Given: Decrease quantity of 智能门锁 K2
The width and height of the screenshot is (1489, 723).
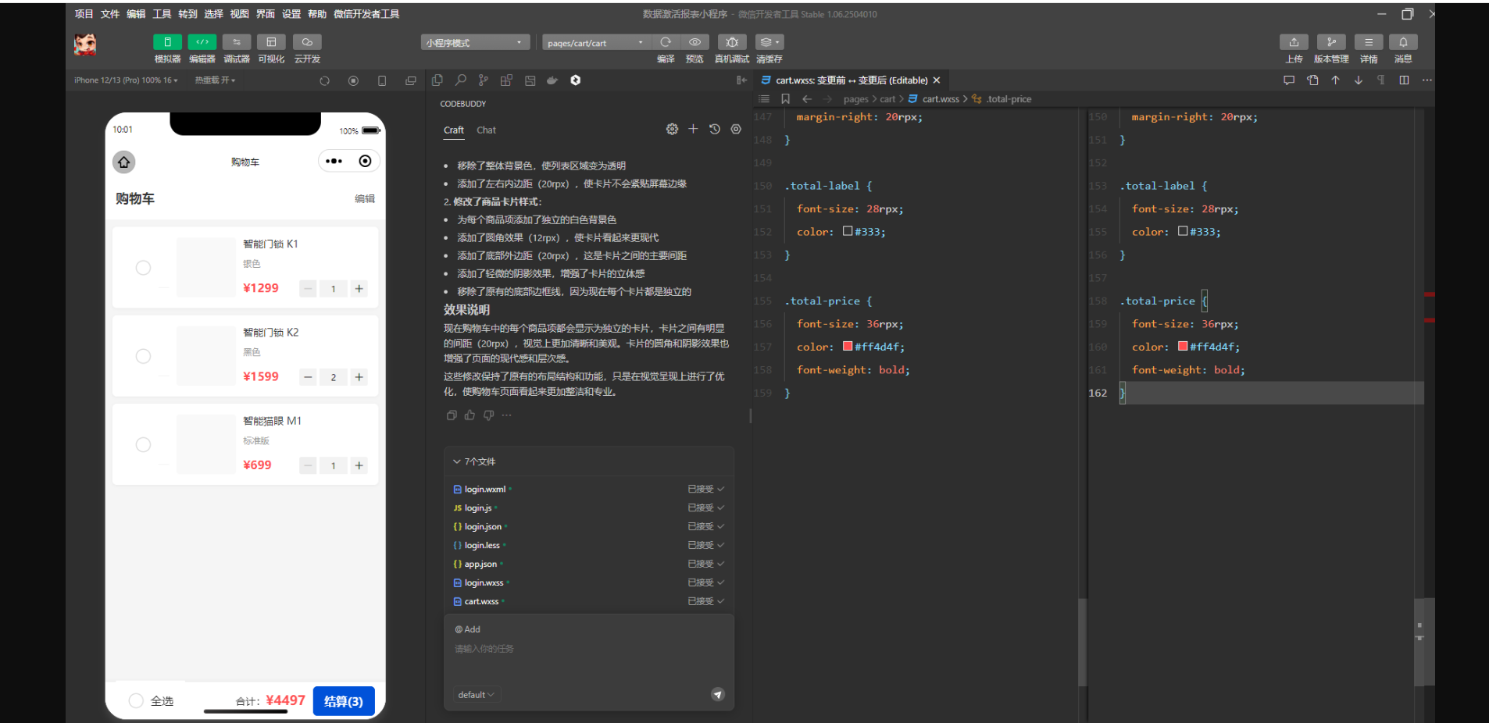Looking at the screenshot, I should [308, 377].
